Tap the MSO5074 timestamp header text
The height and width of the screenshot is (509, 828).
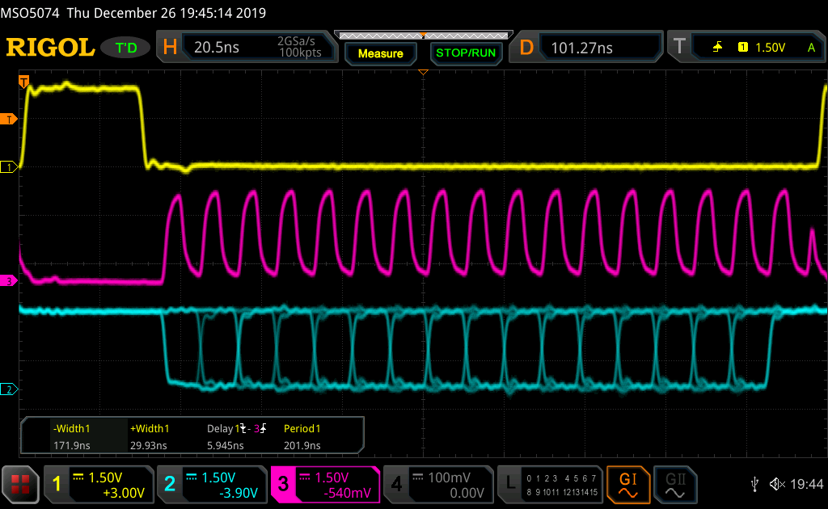tap(133, 13)
